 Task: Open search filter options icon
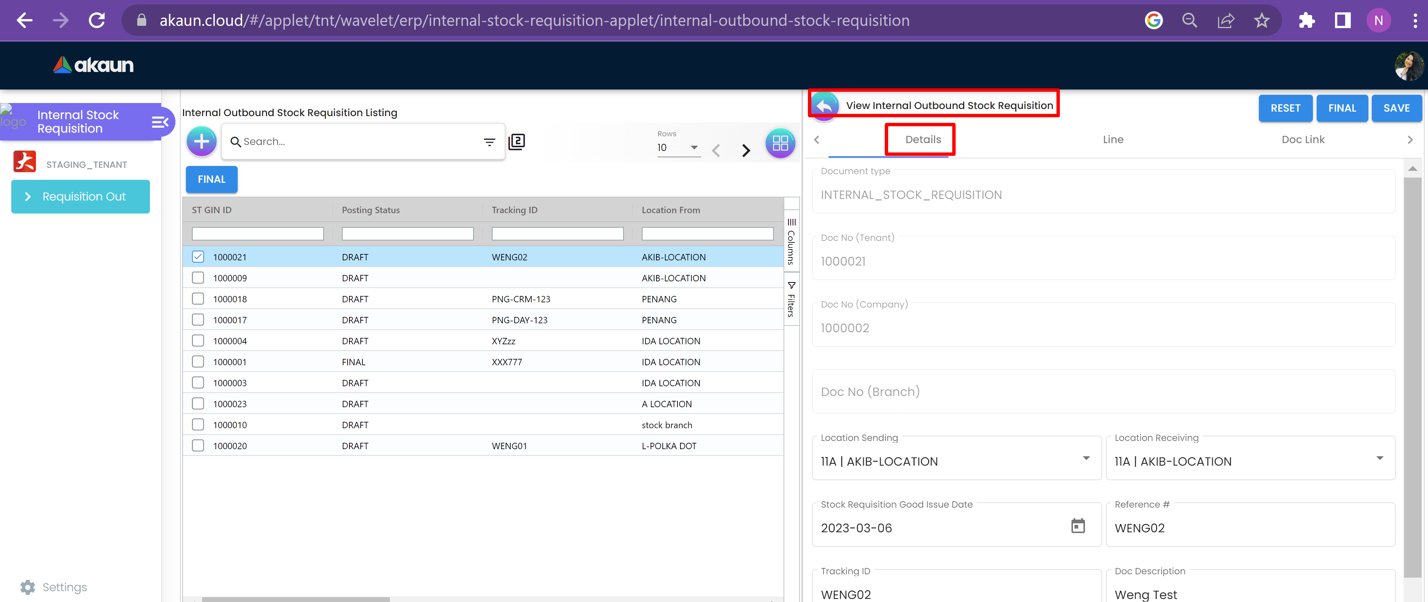[489, 142]
